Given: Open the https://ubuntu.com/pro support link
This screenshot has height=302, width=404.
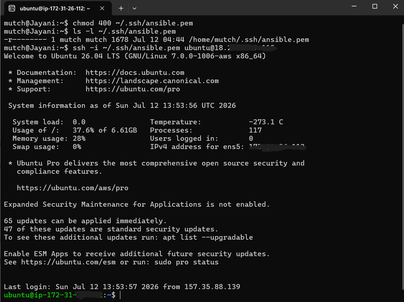Looking at the screenshot, I should coord(133,89).
